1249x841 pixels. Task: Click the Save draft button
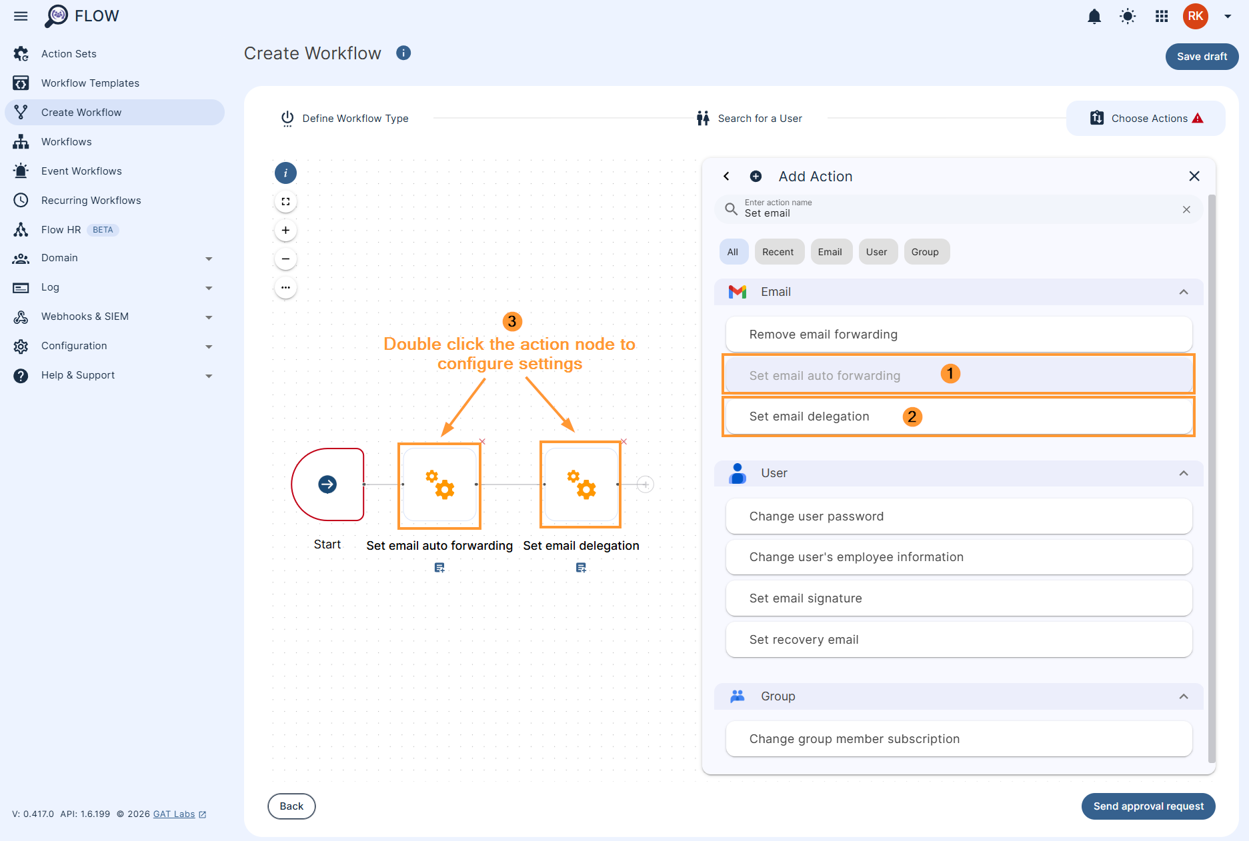[x=1201, y=57]
